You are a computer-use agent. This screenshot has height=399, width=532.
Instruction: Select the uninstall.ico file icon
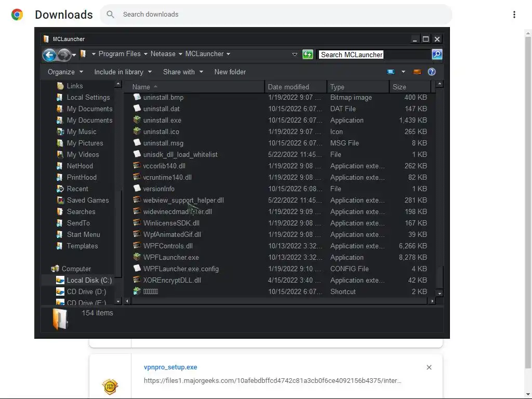[137, 131]
